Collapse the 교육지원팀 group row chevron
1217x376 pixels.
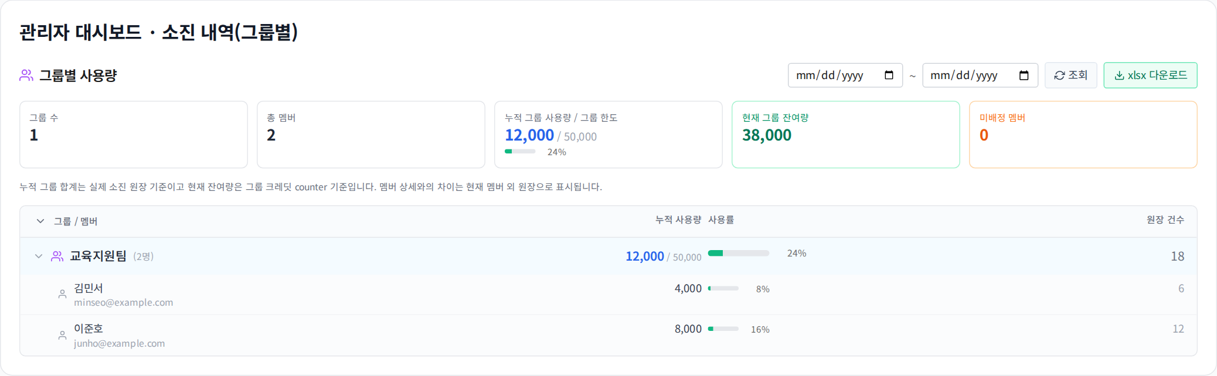pos(39,256)
